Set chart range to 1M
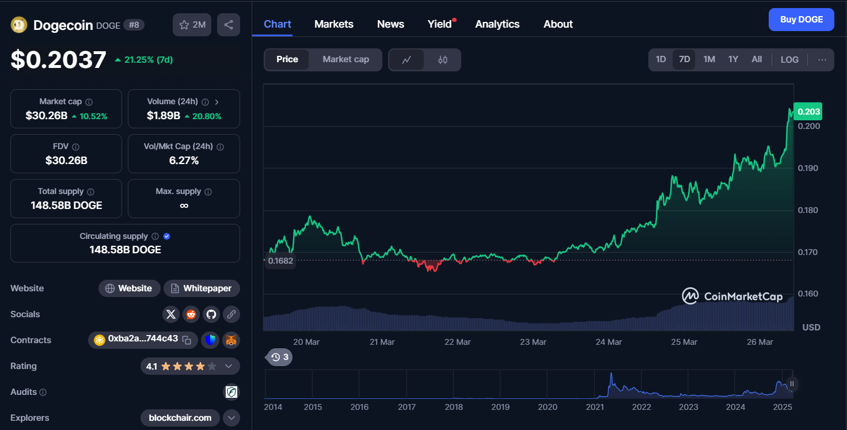The height and width of the screenshot is (430, 847). coord(709,59)
